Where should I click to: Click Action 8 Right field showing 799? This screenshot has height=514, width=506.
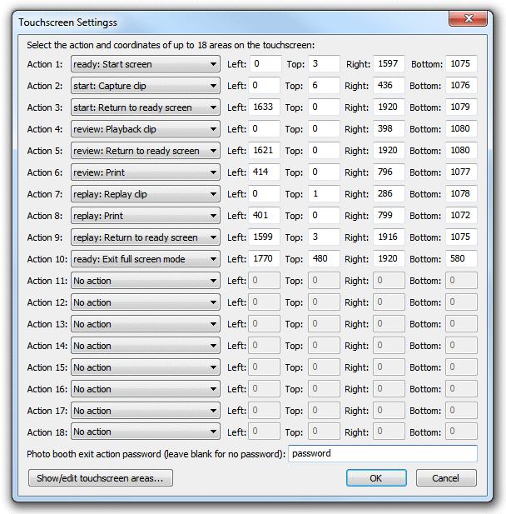[389, 215]
